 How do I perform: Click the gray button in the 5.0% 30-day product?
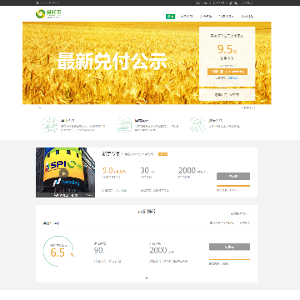233,176
